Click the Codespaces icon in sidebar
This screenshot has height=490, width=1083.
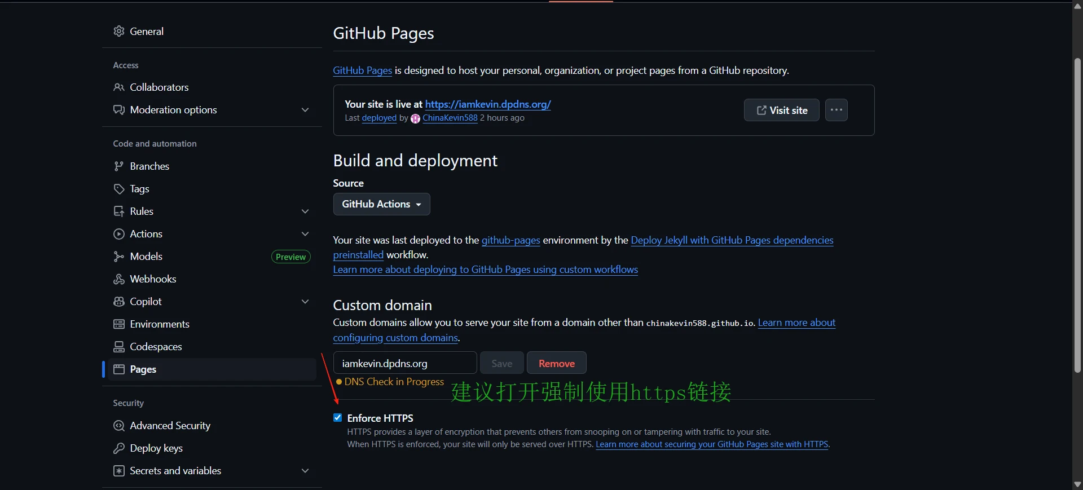tap(118, 347)
